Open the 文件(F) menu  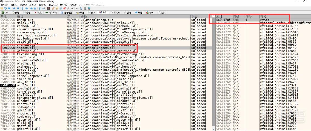(x=4, y=5)
